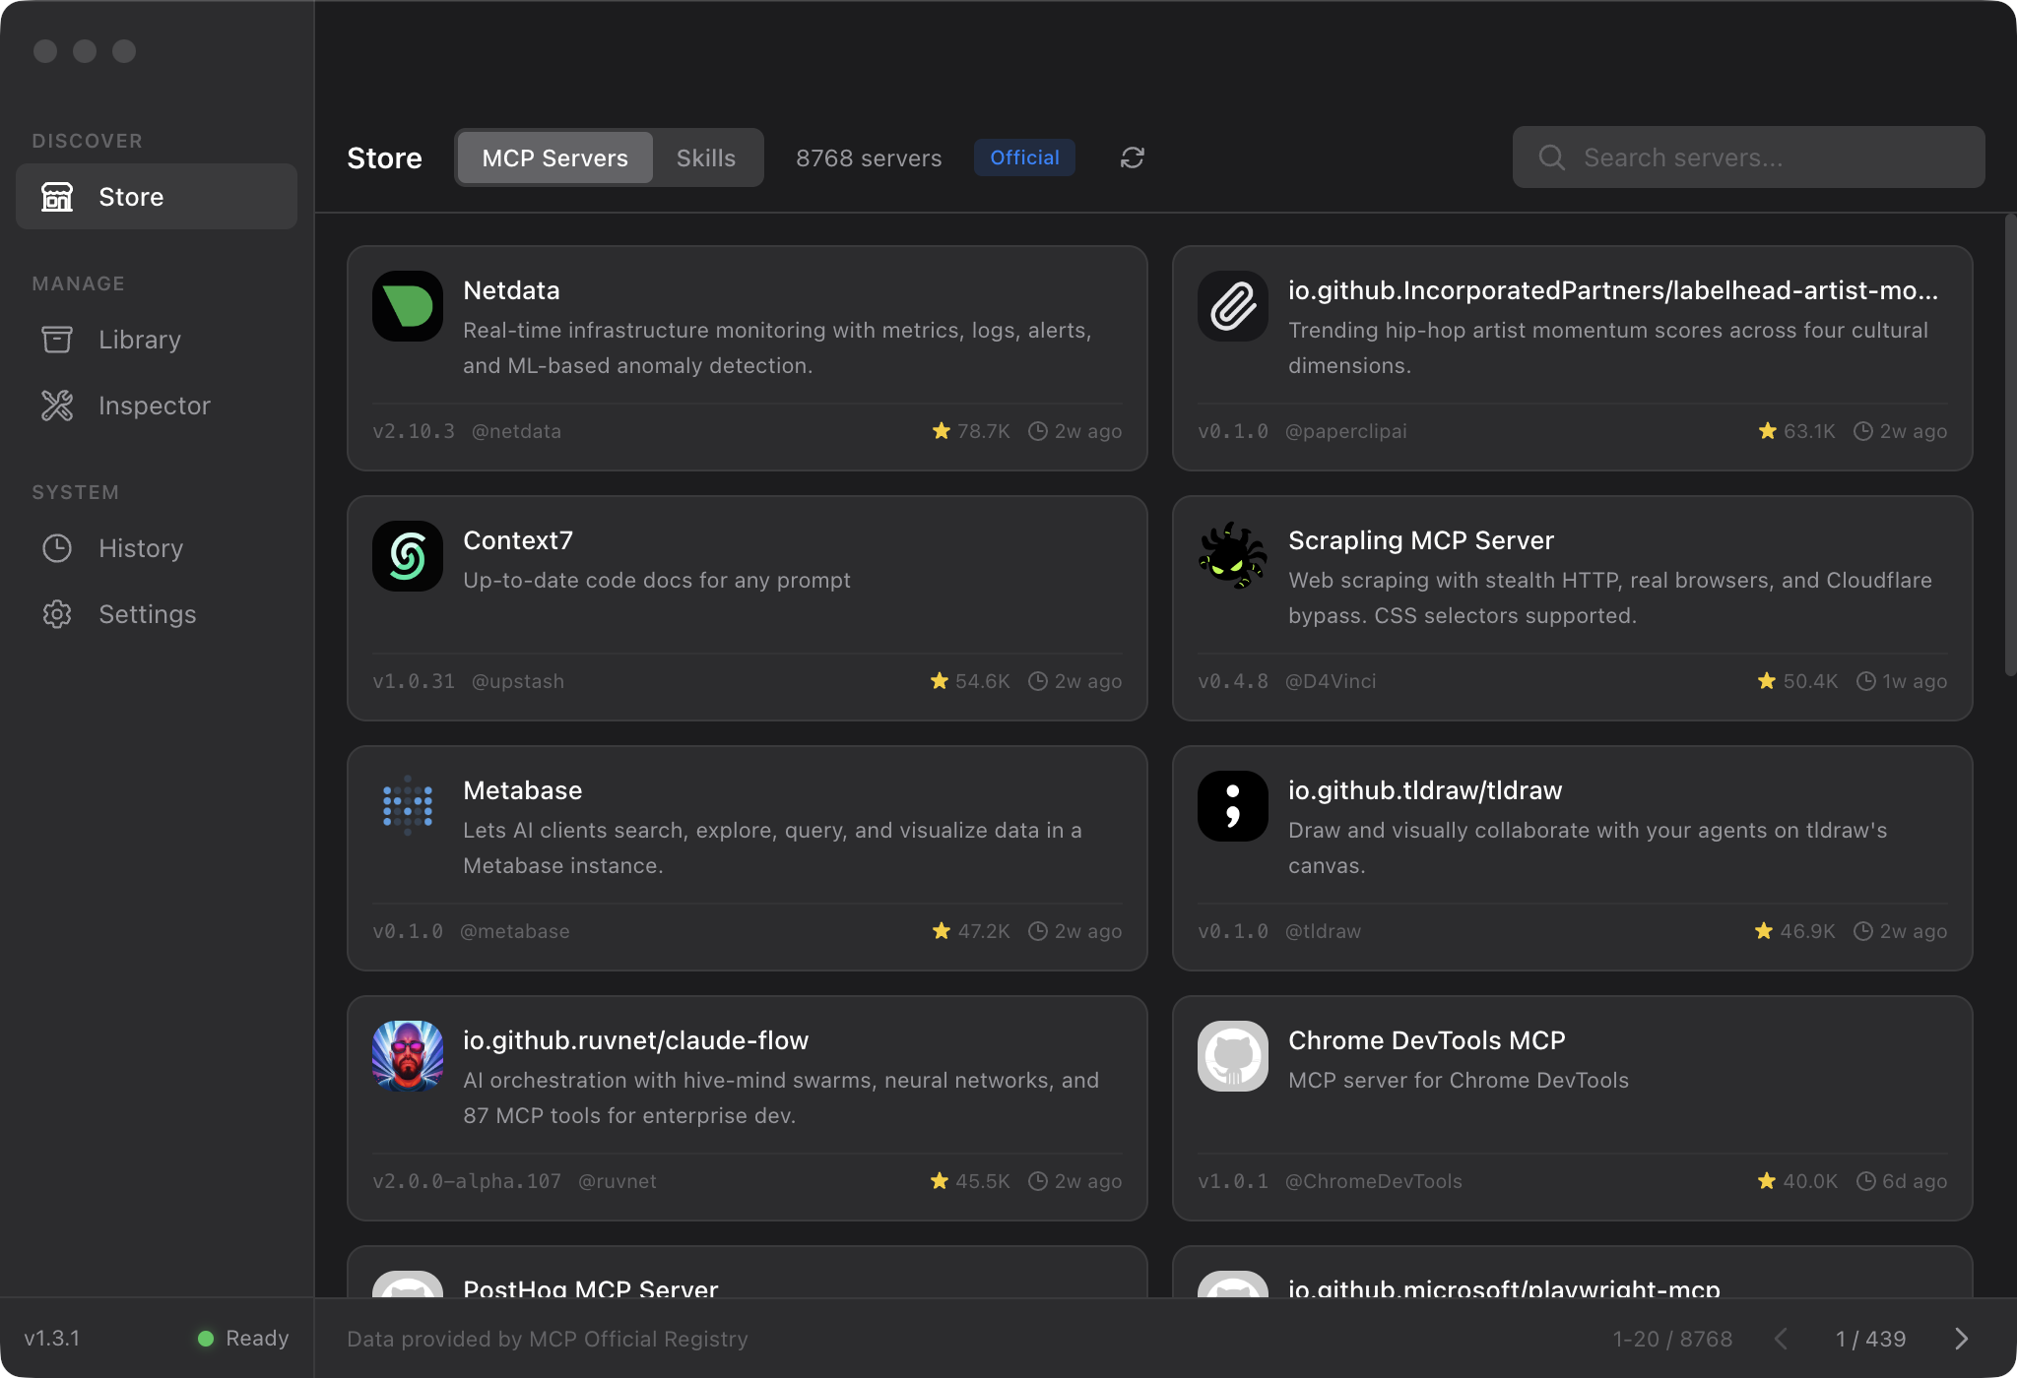Click the star icon on tldraw card
The image size is (2017, 1378).
1764,931
